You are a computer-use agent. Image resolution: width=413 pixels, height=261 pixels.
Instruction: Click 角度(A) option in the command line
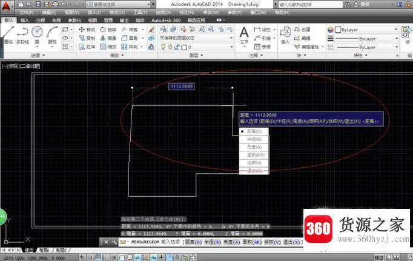[x=232, y=242]
